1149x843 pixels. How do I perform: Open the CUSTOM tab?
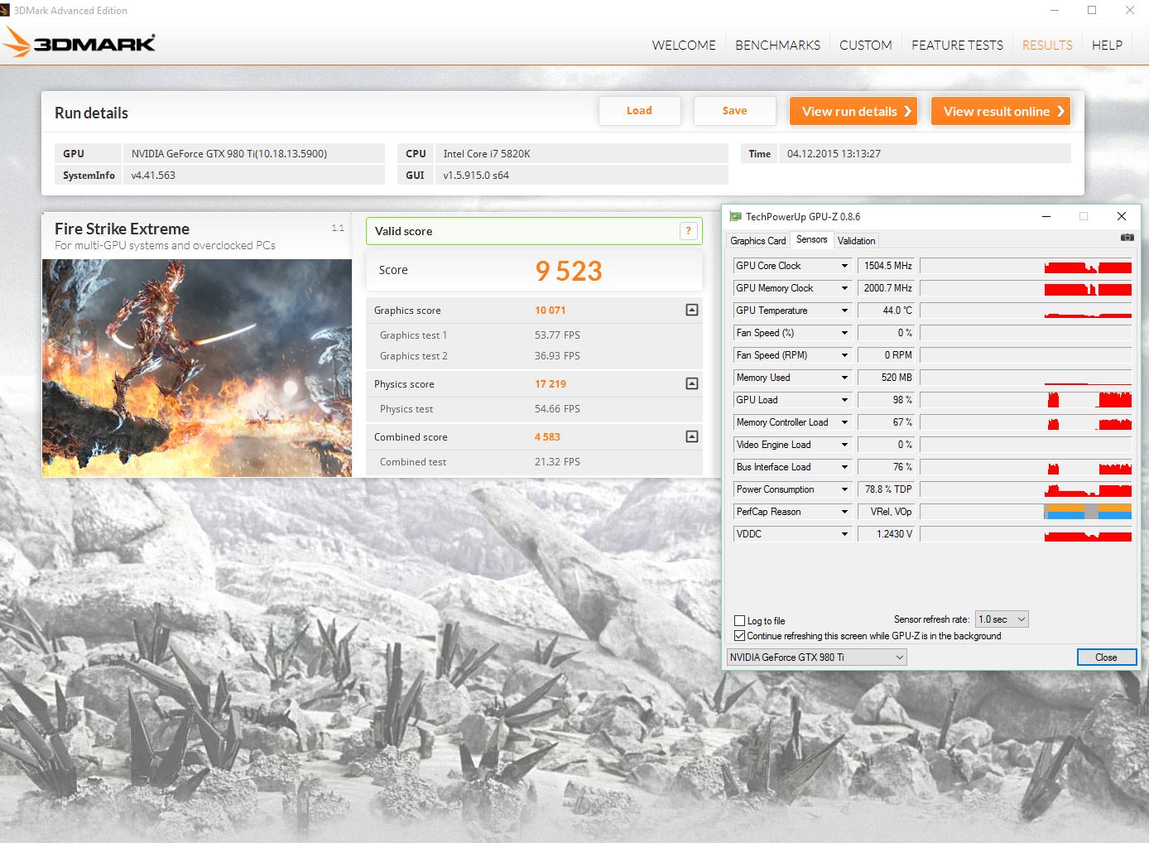click(x=866, y=46)
